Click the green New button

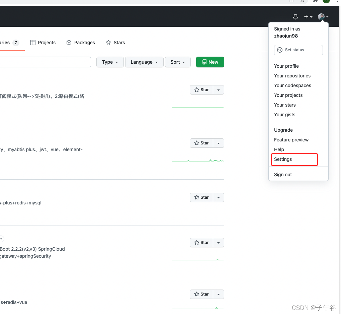tap(210, 62)
